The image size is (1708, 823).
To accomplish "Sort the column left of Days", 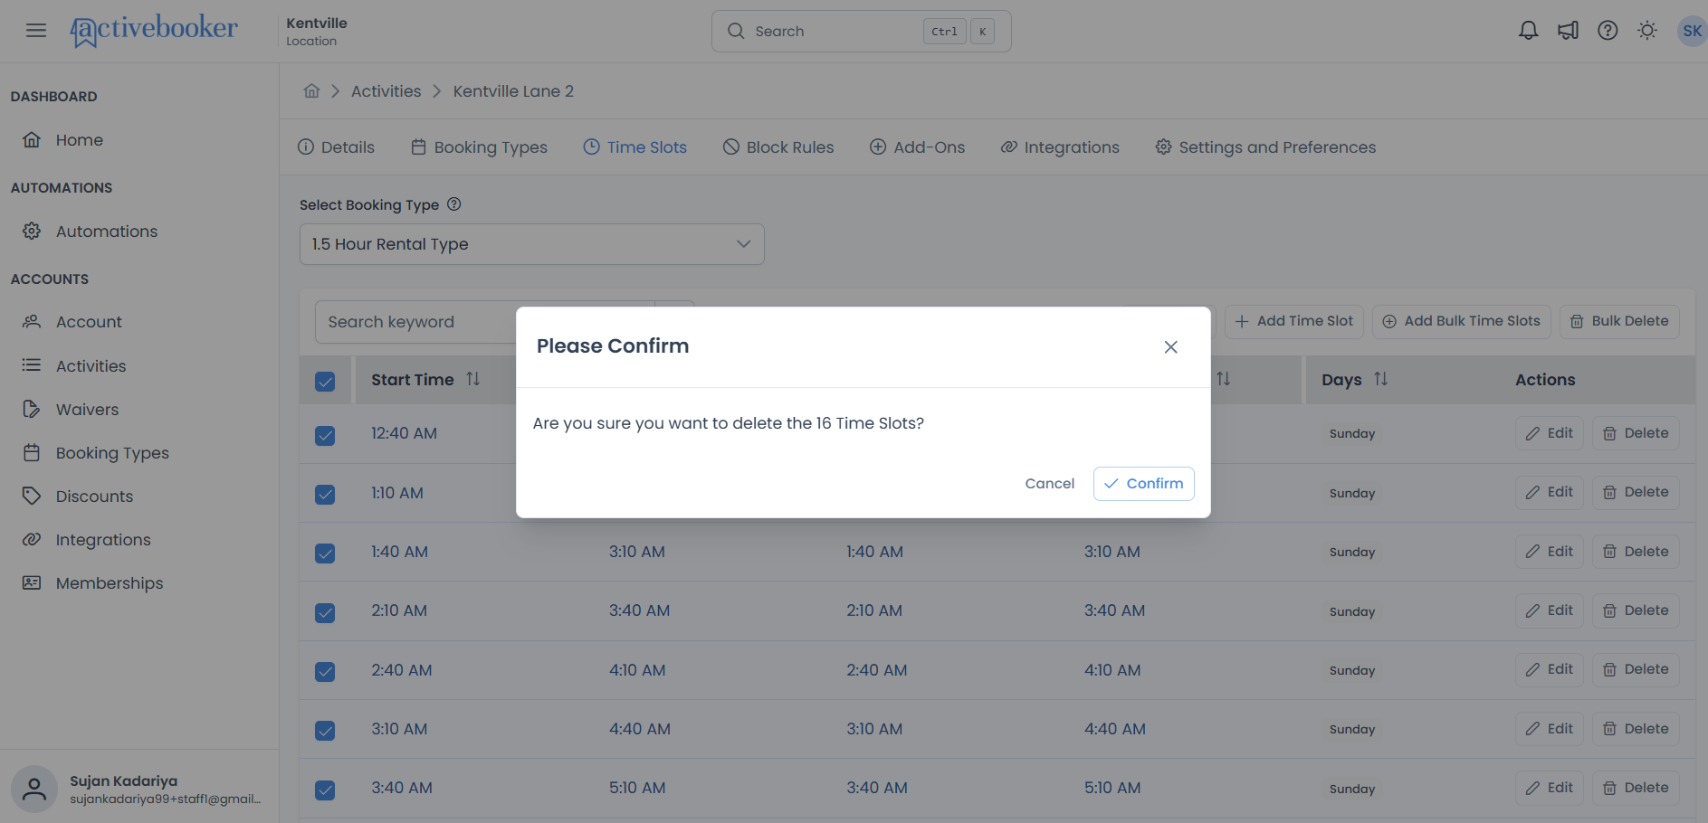I will coord(1223,380).
